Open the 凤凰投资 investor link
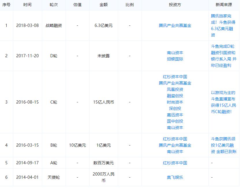240x188 pixels. click(x=175, y=89)
